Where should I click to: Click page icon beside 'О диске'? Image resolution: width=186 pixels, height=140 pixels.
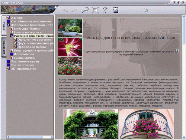click(x=8, y=18)
